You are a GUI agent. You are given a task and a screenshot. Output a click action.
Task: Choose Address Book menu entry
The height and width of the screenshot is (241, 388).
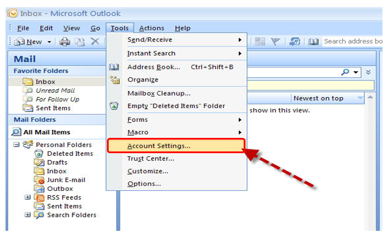(177, 67)
